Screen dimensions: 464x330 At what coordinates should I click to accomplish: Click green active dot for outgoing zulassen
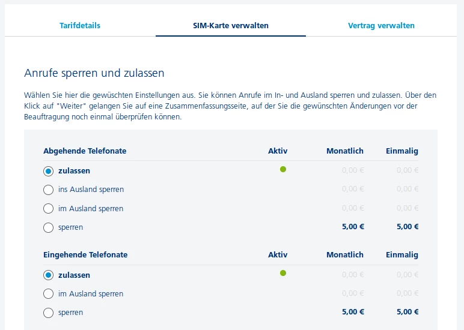[x=283, y=169]
